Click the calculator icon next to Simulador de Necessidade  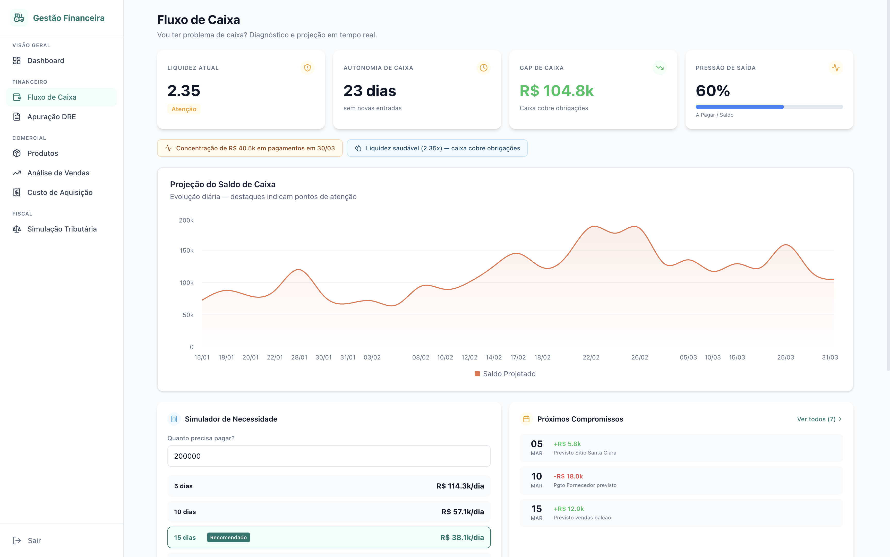point(174,419)
